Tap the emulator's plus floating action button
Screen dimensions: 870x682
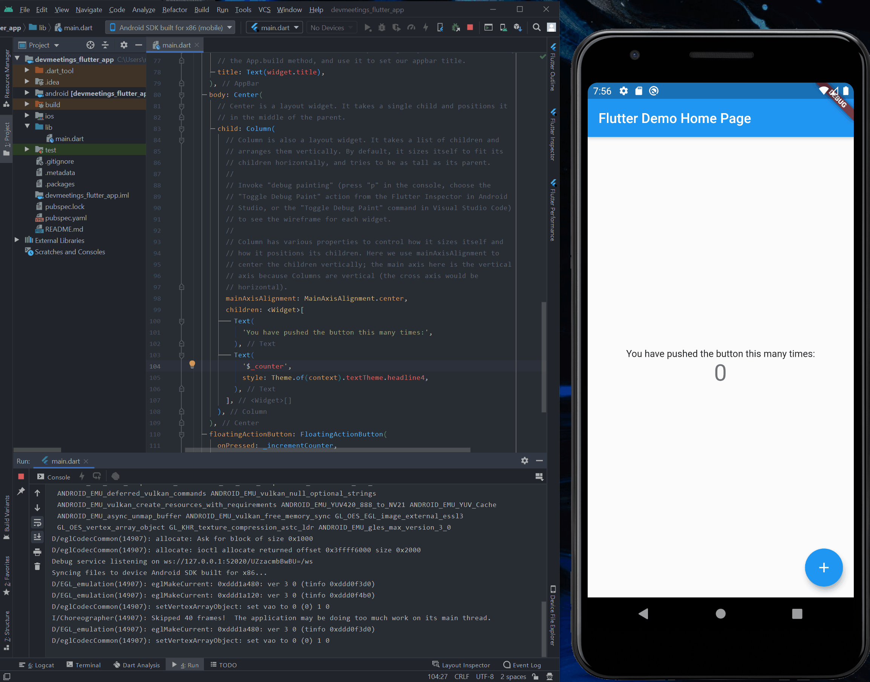point(823,567)
